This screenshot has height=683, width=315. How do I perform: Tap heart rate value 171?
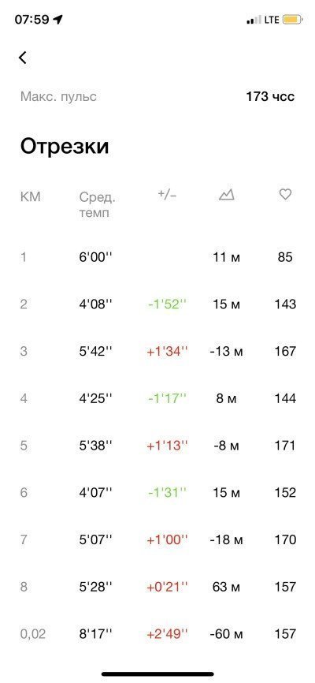point(285,445)
